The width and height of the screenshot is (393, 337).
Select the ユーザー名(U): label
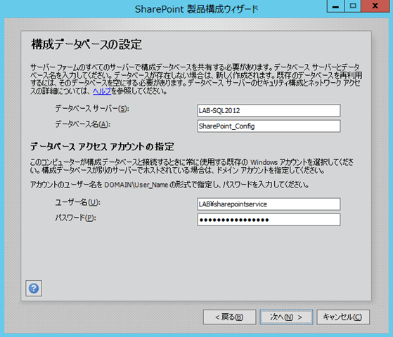pos(78,202)
